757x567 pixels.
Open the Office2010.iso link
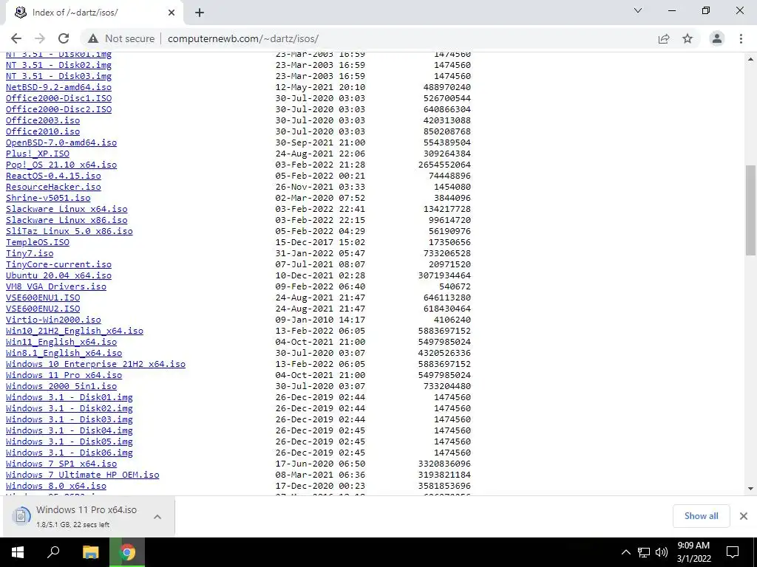point(43,131)
